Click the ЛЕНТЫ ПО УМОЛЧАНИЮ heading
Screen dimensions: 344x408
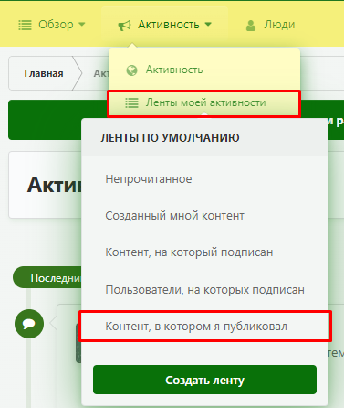[170, 138]
